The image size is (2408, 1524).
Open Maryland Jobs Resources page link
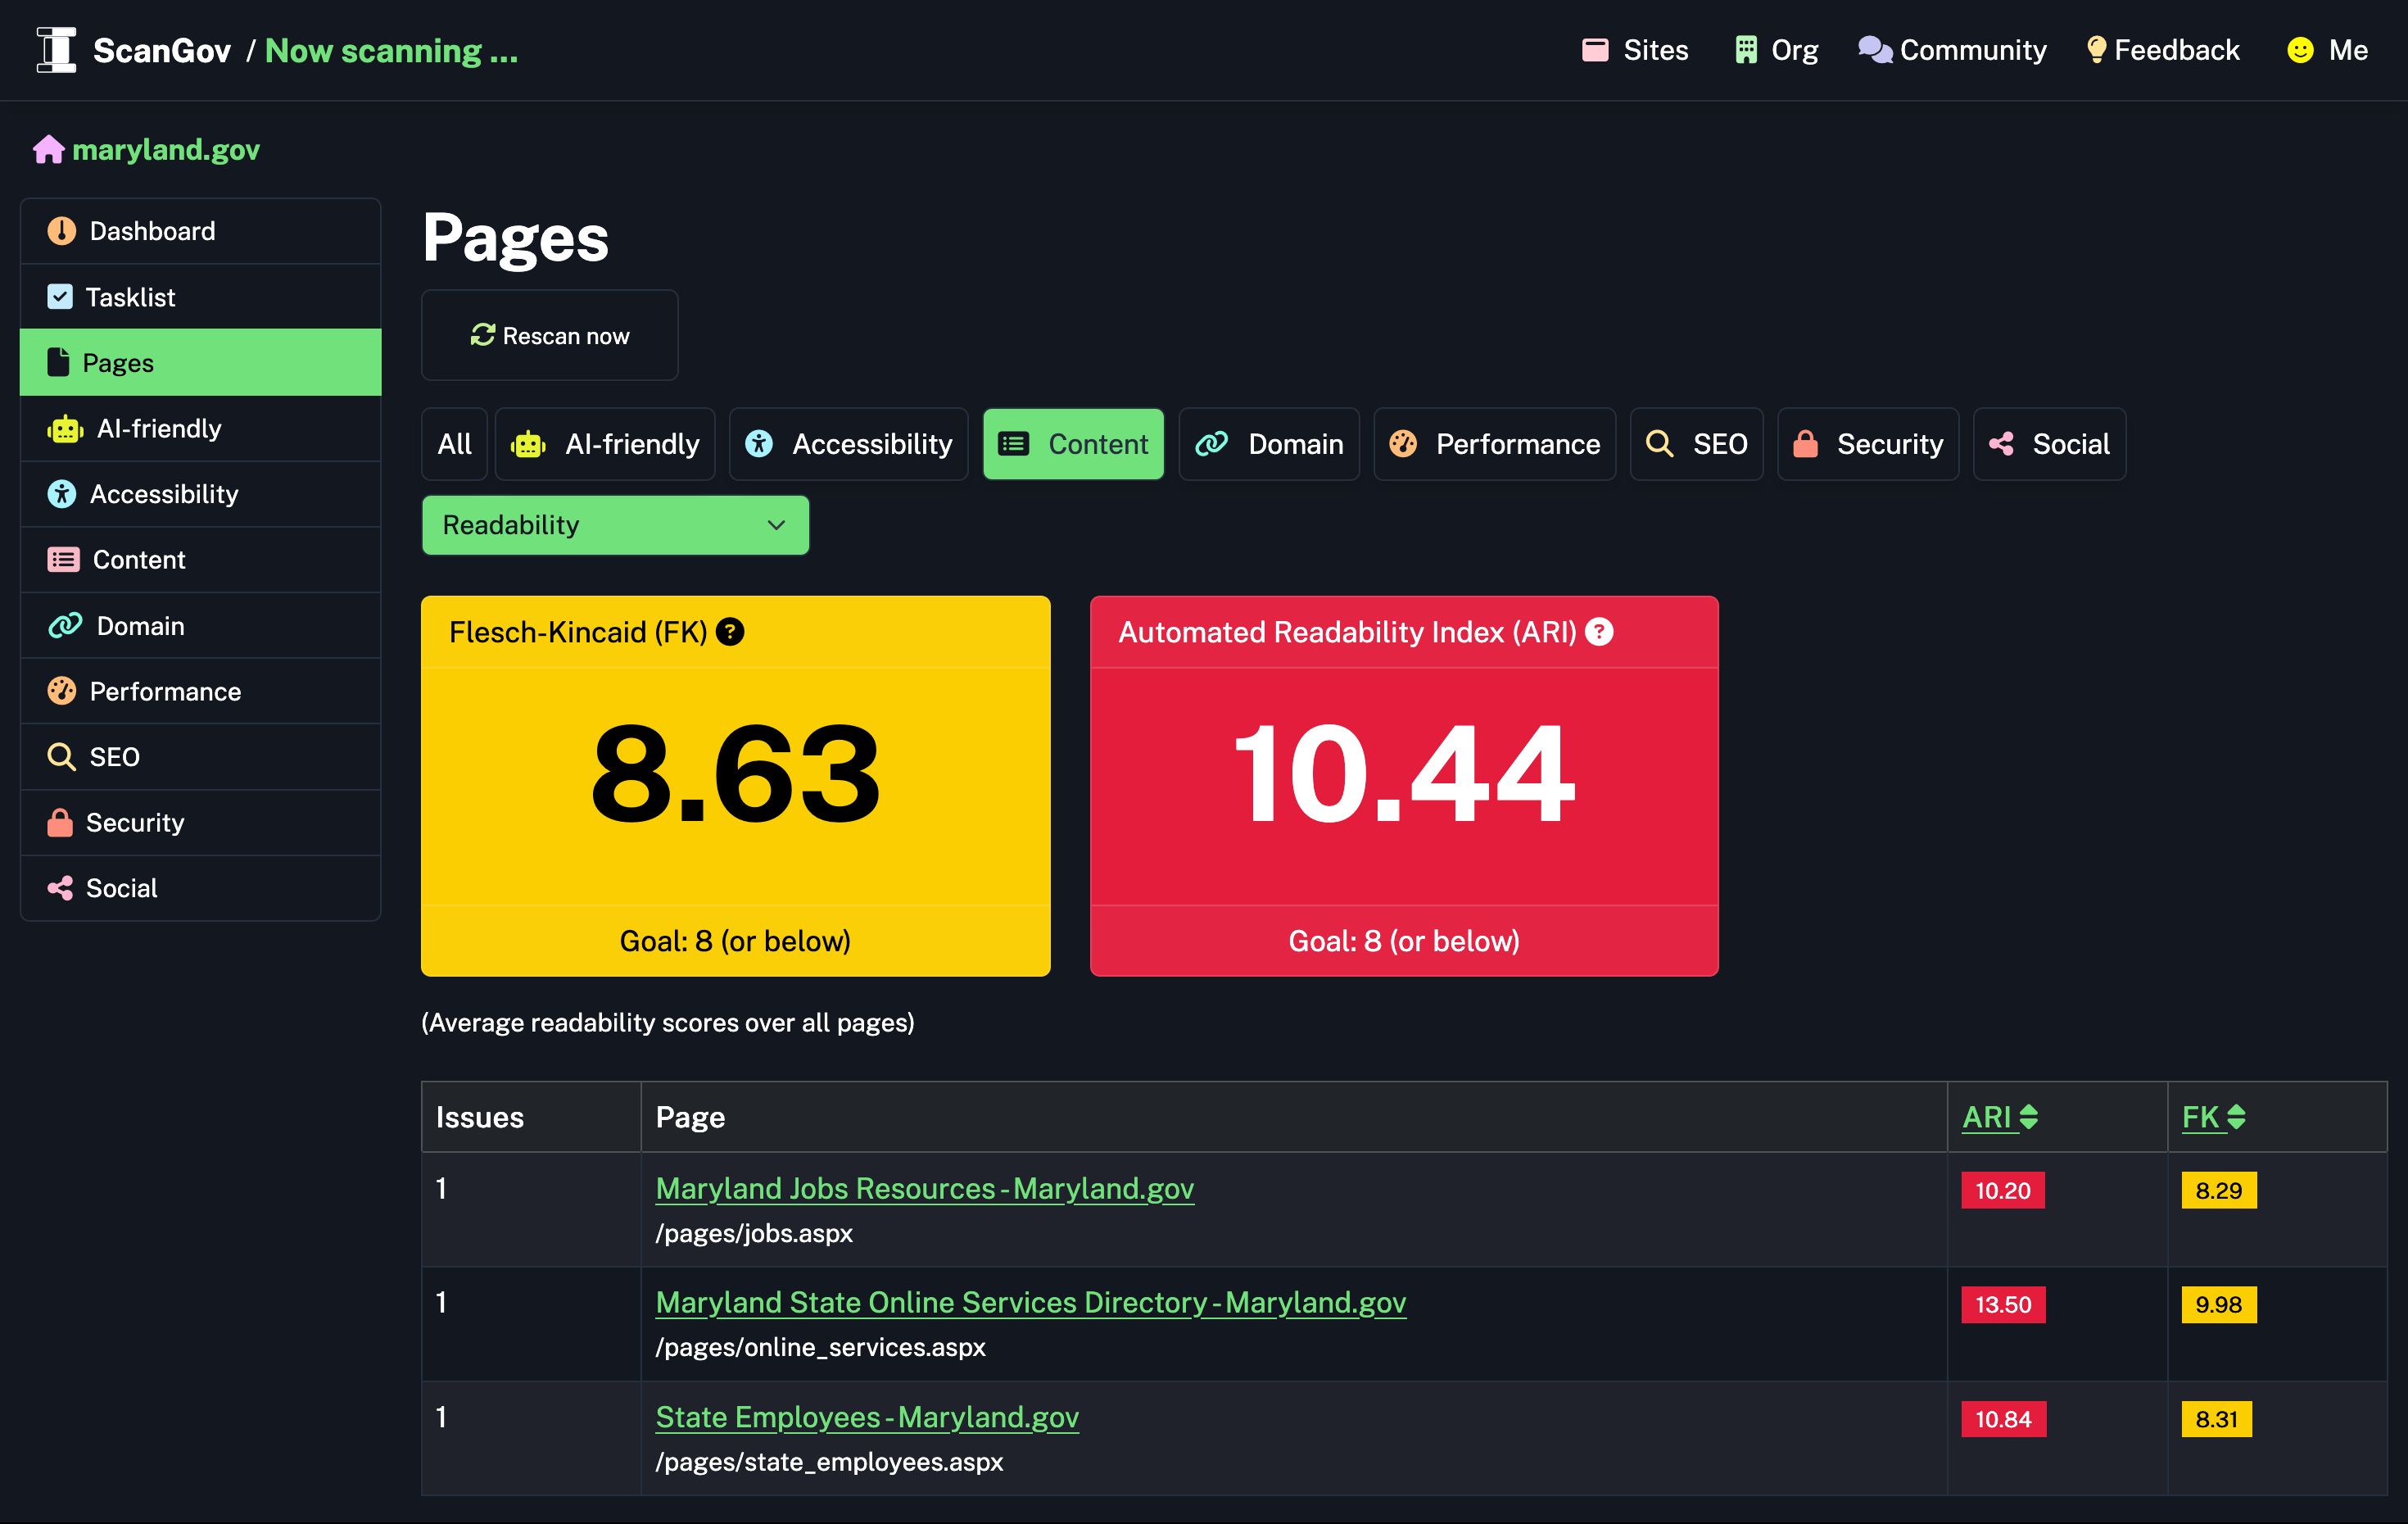(x=924, y=1189)
